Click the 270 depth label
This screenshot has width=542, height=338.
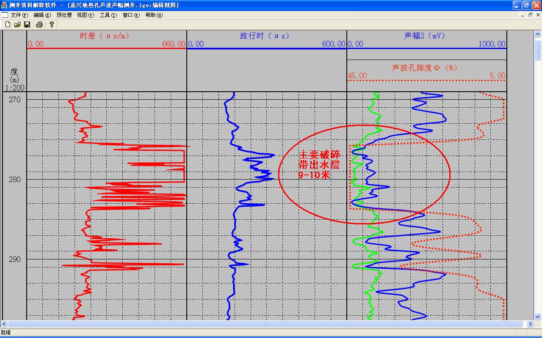tap(15, 100)
